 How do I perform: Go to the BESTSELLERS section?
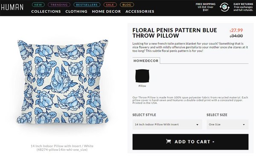click(87, 5)
